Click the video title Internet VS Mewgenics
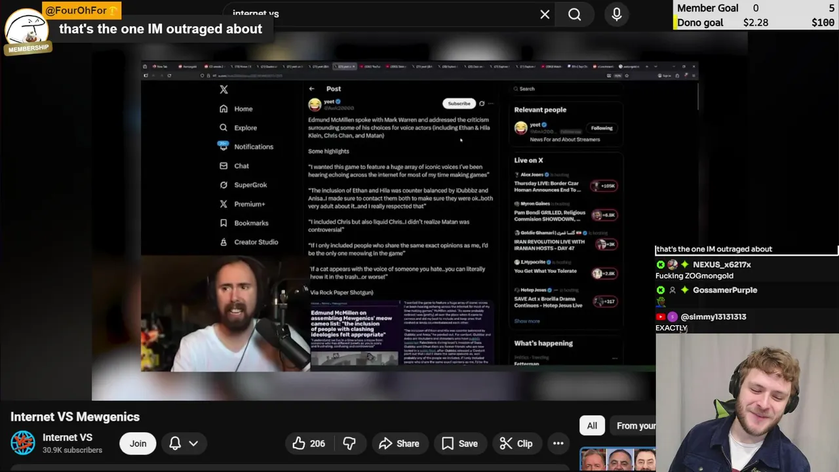 click(x=75, y=417)
